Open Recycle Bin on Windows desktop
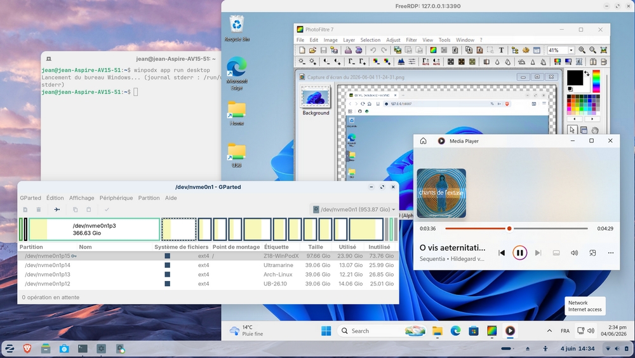Image resolution: width=635 pixels, height=358 pixels. click(237, 29)
